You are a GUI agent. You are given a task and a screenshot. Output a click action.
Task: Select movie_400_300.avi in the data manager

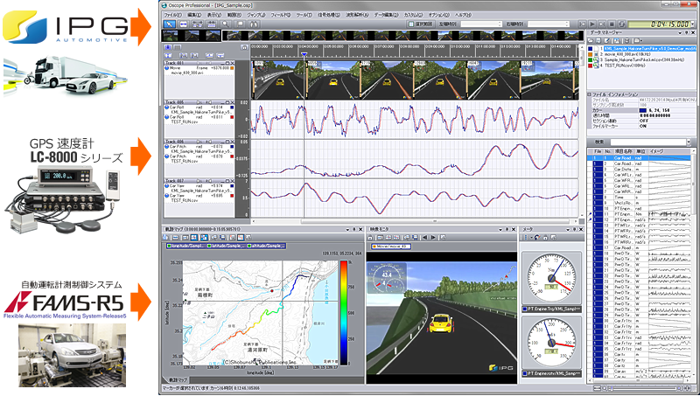coord(629,53)
